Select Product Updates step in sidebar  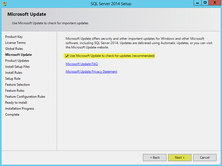pos(17,61)
